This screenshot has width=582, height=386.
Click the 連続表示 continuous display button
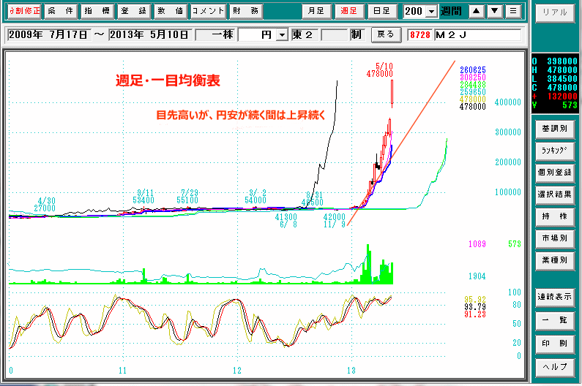click(x=555, y=298)
